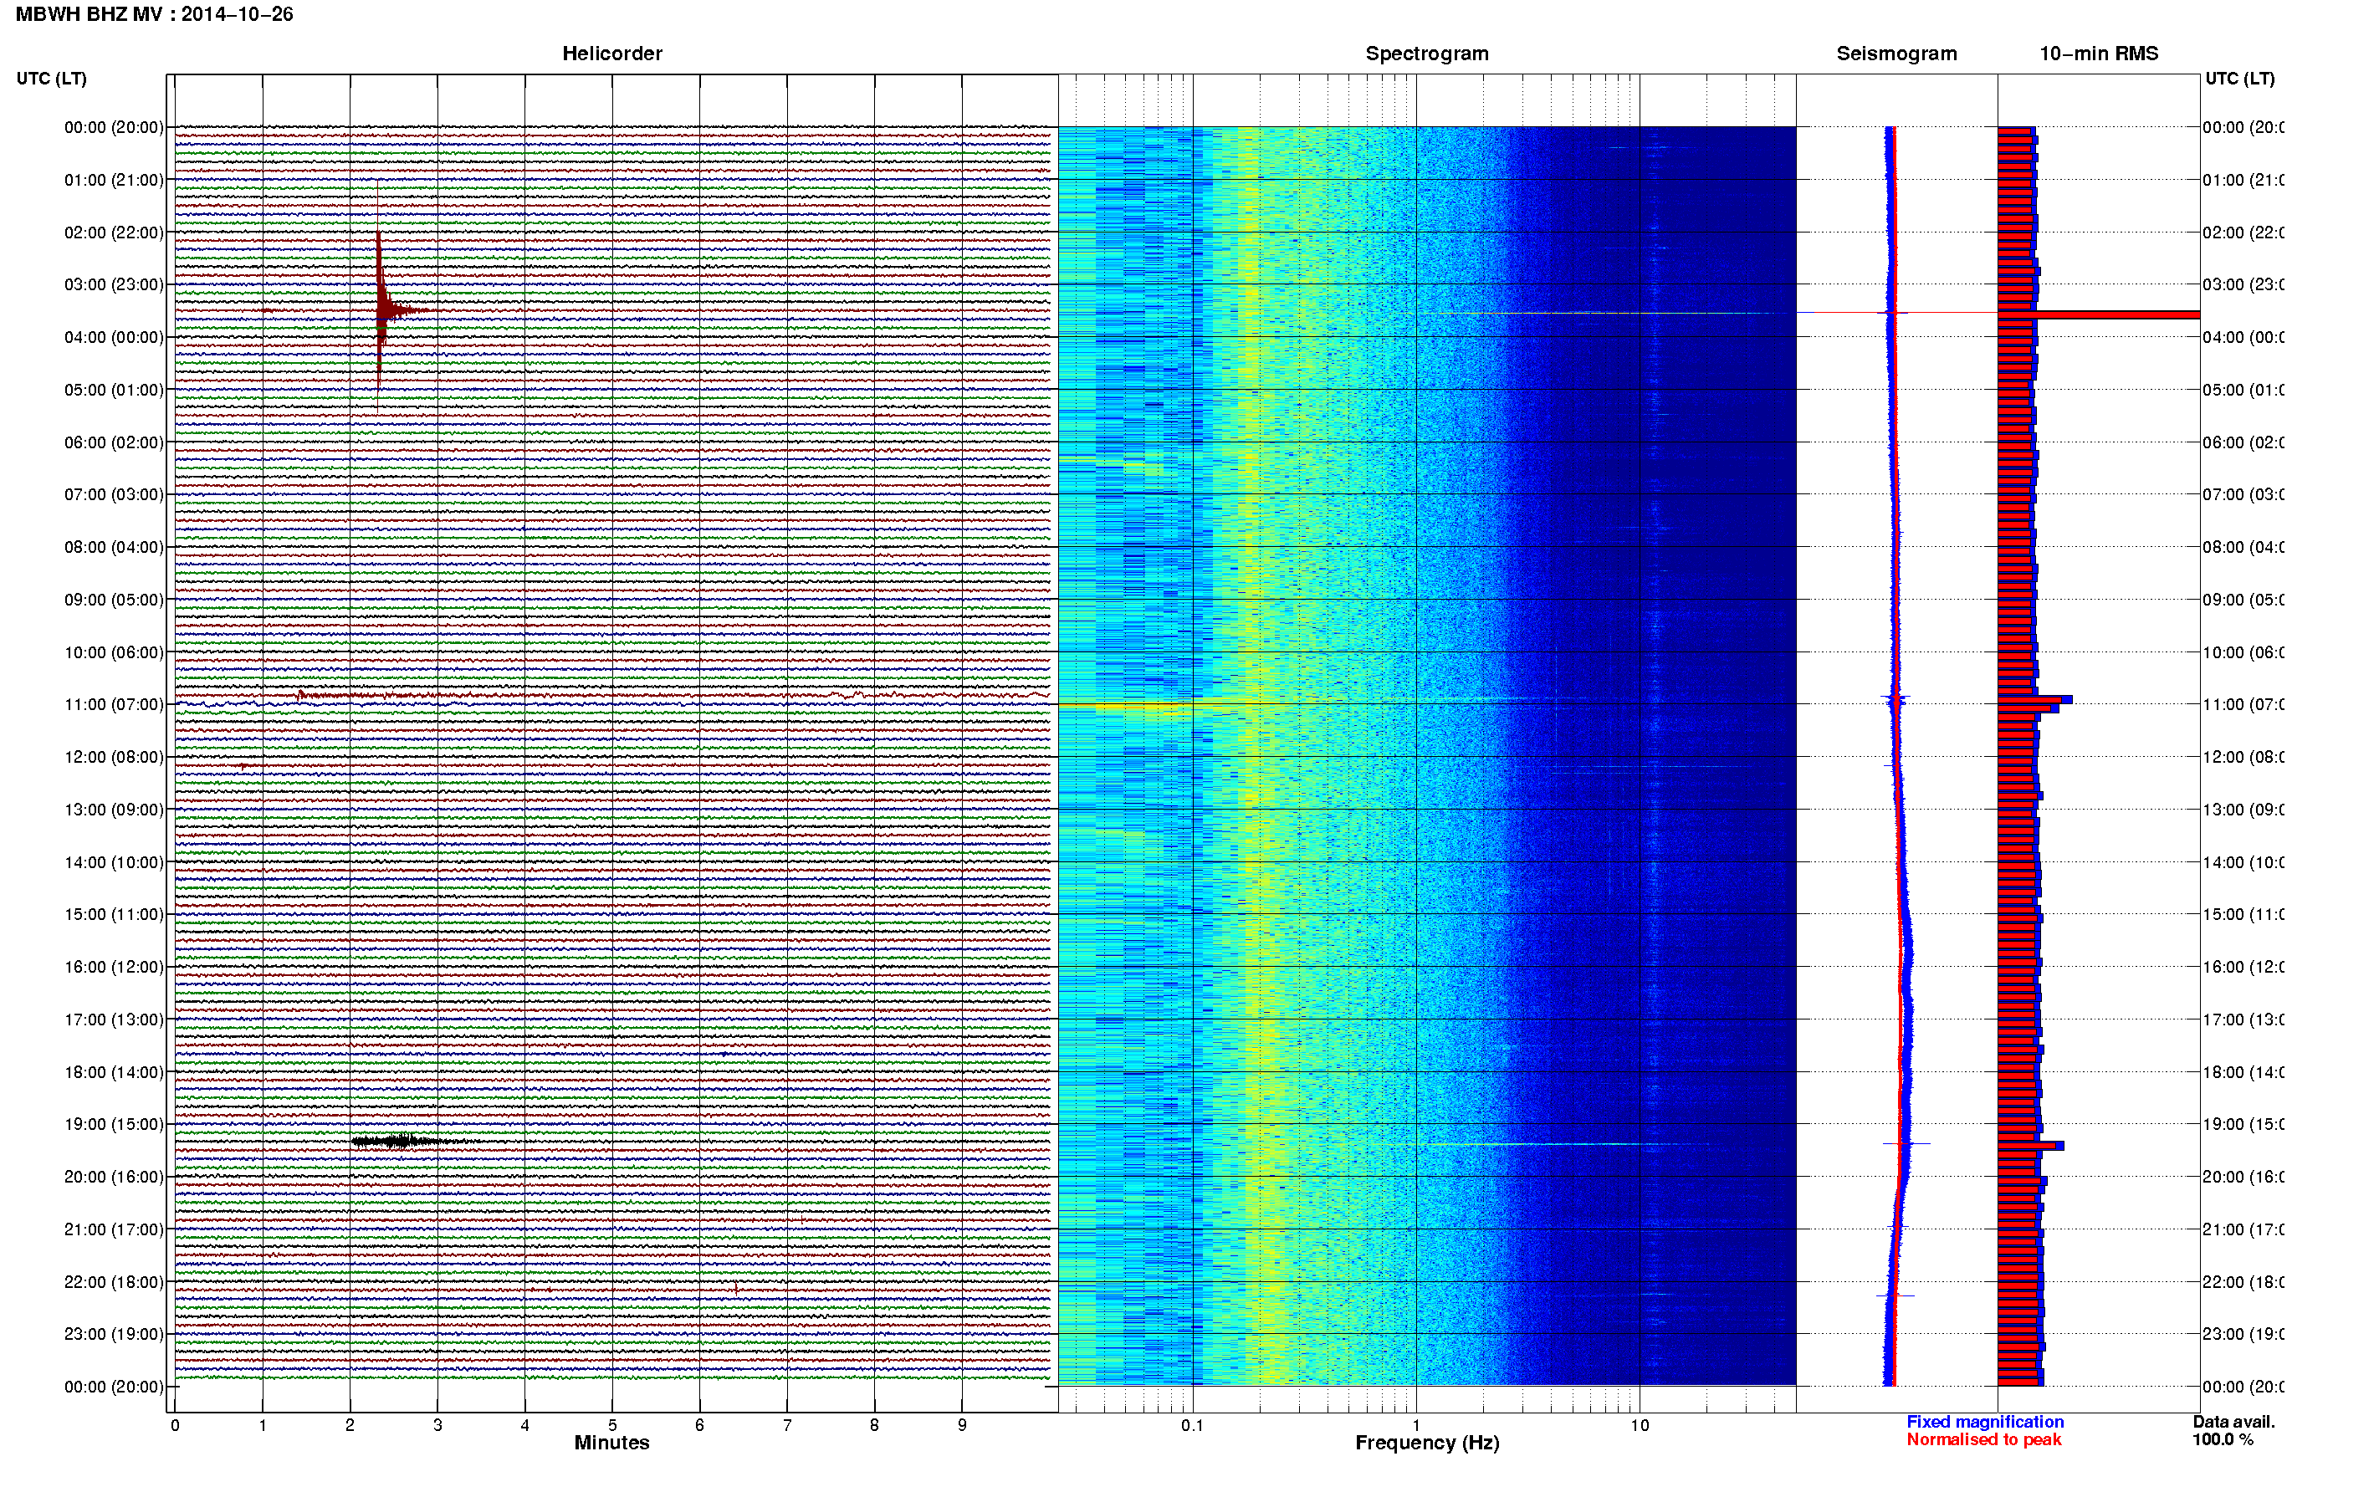This screenshot has height=1487, width=2379.
Task: Select left-axis time label '10:00 (06:00)'
Action: click(114, 652)
